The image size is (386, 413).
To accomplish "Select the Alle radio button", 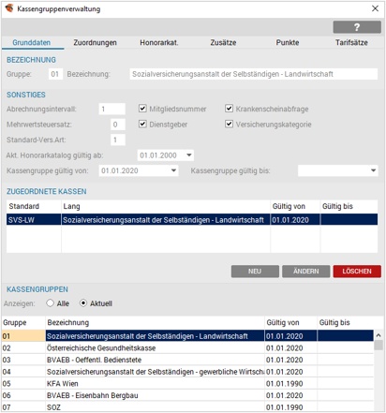I will pyautogui.click(x=50, y=303).
